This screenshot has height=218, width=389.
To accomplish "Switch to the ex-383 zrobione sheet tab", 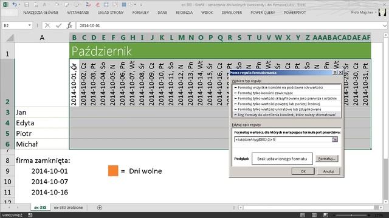I will tap(69, 208).
